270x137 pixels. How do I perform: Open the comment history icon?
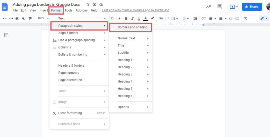(220, 7)
